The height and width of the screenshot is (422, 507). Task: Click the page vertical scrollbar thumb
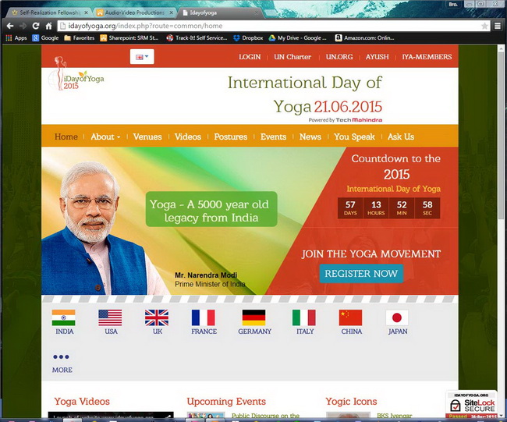(x=502, y=136)
